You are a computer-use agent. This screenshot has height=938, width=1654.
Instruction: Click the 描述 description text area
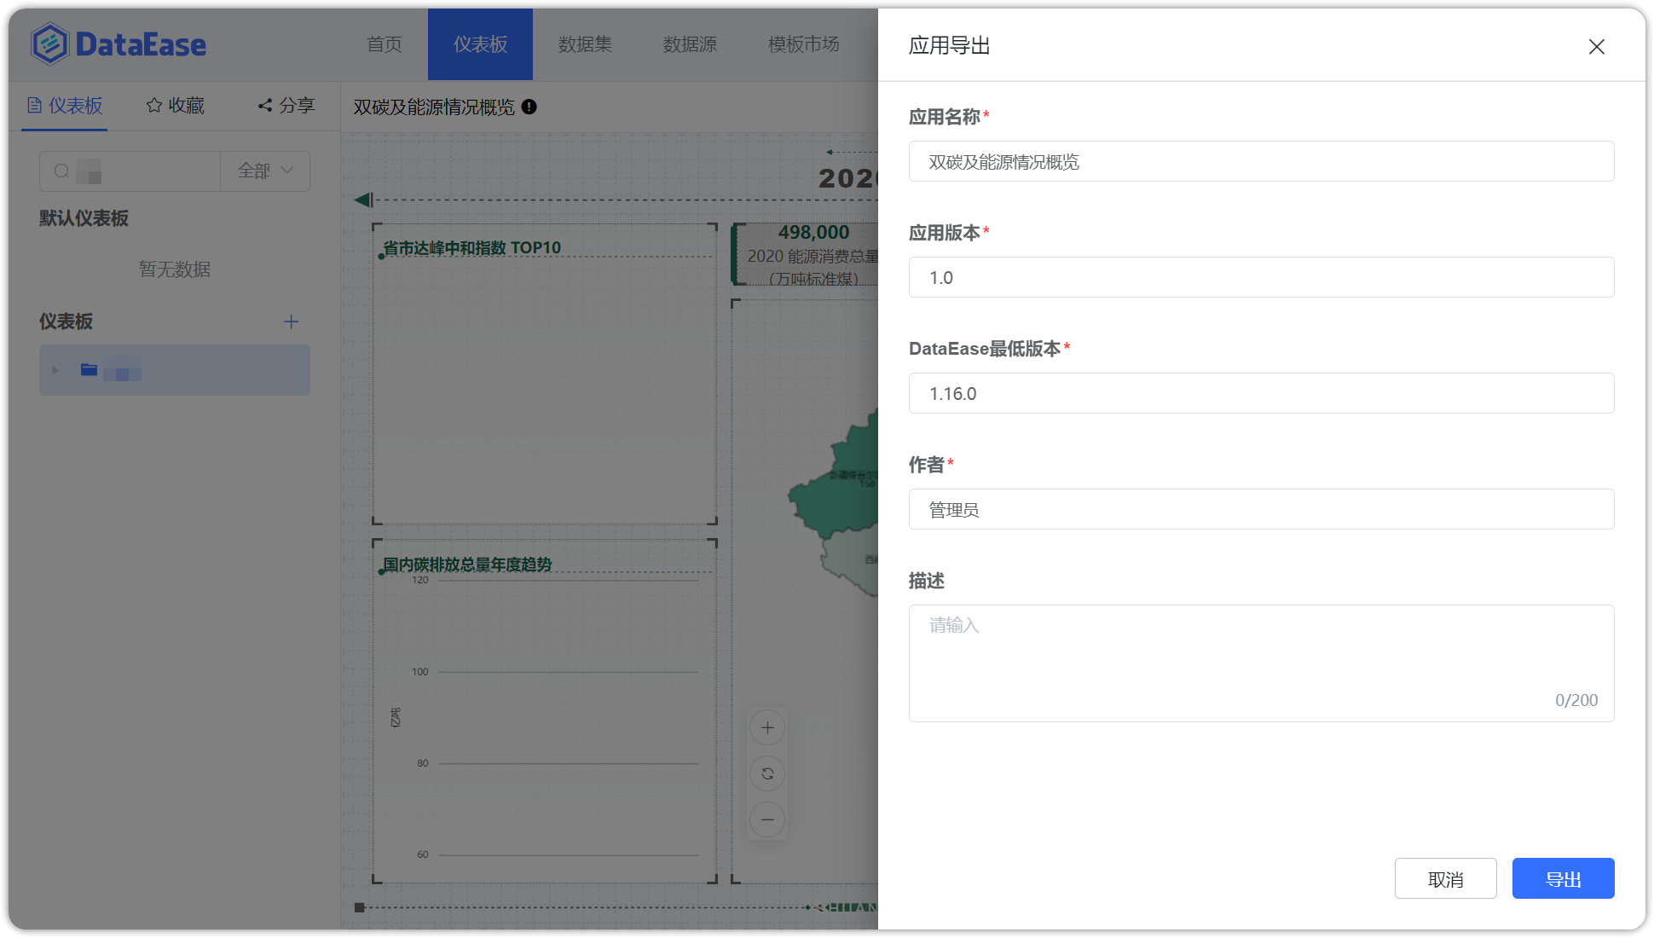[1260, 663]
